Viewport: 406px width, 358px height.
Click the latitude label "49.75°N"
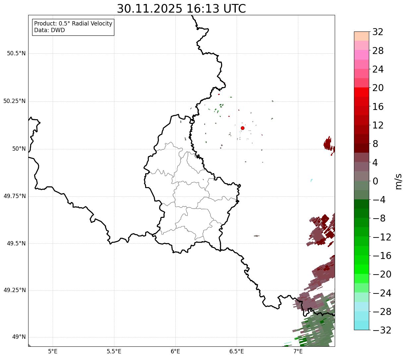coord(15,196)
